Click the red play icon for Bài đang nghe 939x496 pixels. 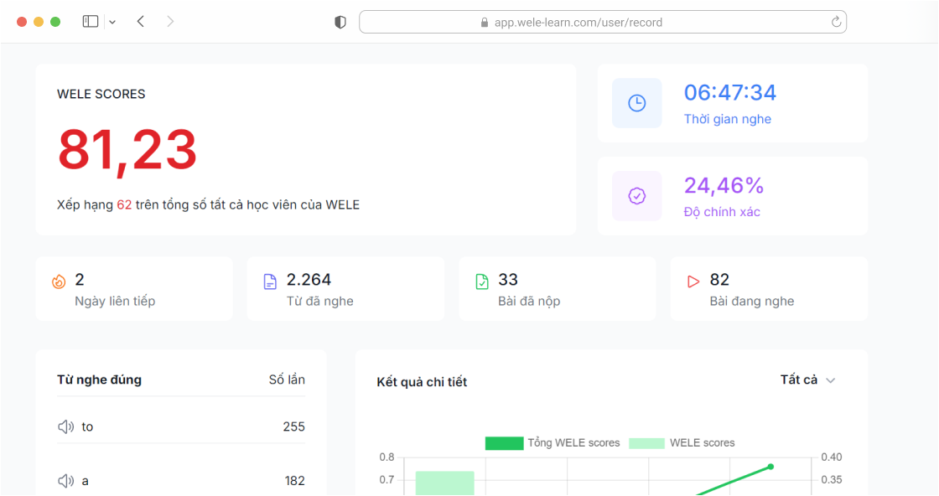pos(693,282)
